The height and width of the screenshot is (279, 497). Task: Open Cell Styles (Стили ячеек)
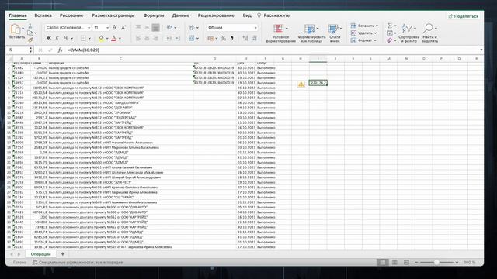pyautogui.click(x=335, y=33)
